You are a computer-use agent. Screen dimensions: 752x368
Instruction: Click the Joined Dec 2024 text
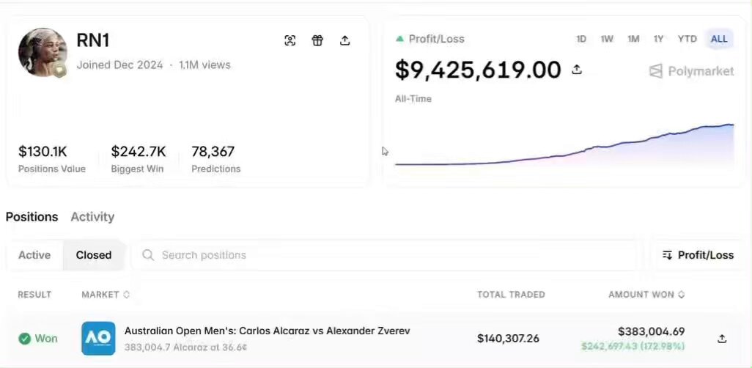tap(120, 65)
